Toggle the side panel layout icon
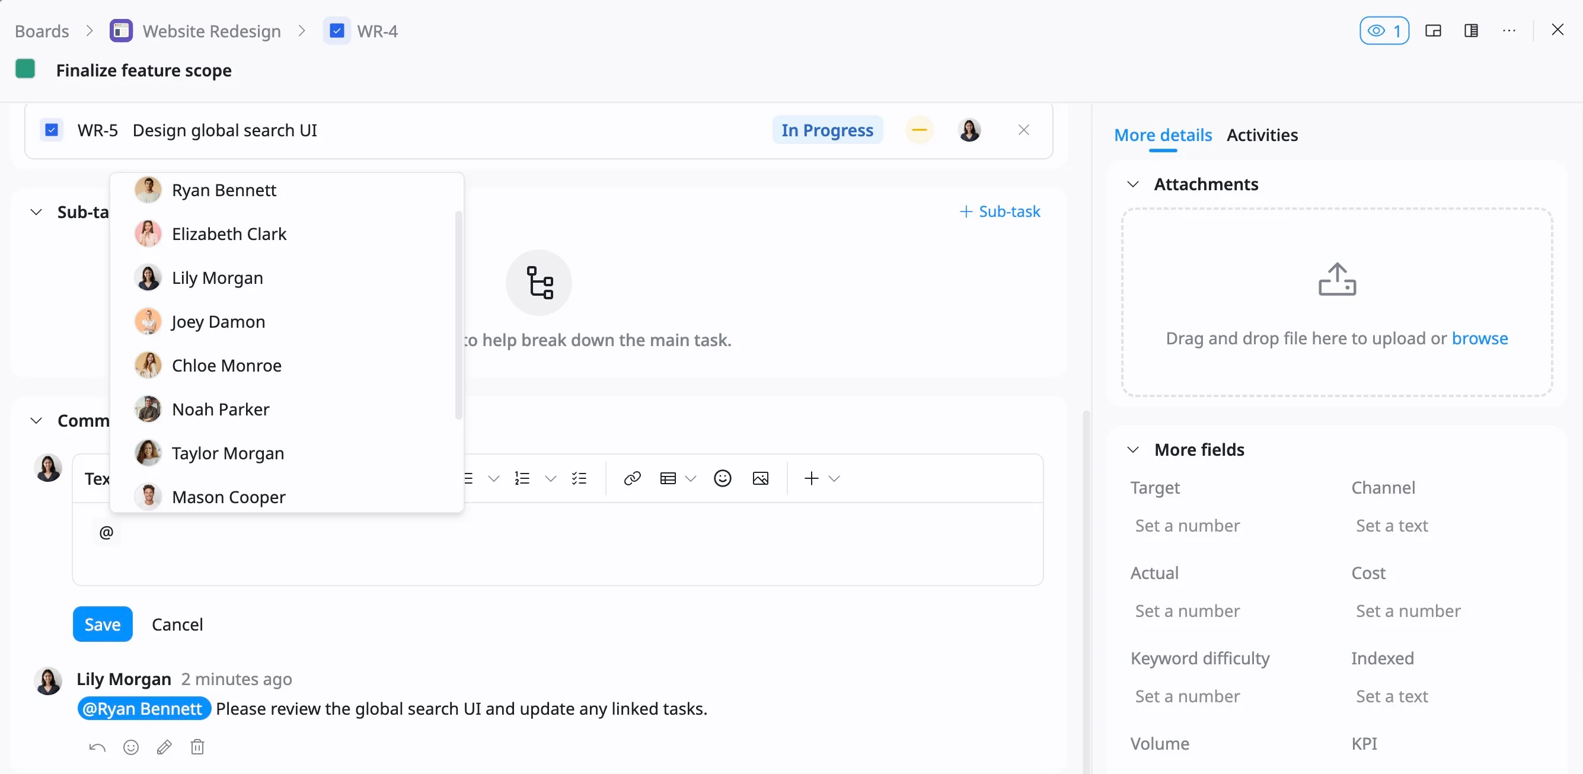1583x774 pixels. coord(1471,31)
